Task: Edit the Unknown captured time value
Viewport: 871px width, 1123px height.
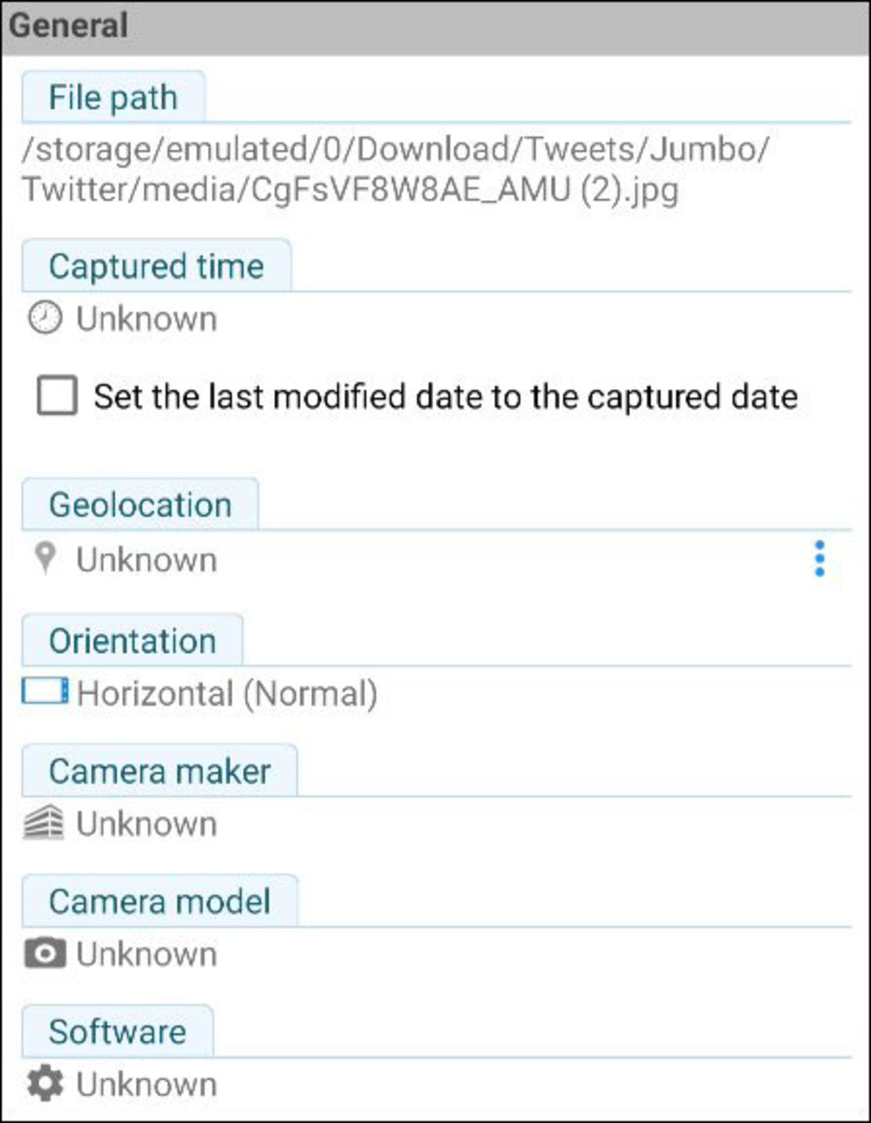Action: [x=147, y=319]
